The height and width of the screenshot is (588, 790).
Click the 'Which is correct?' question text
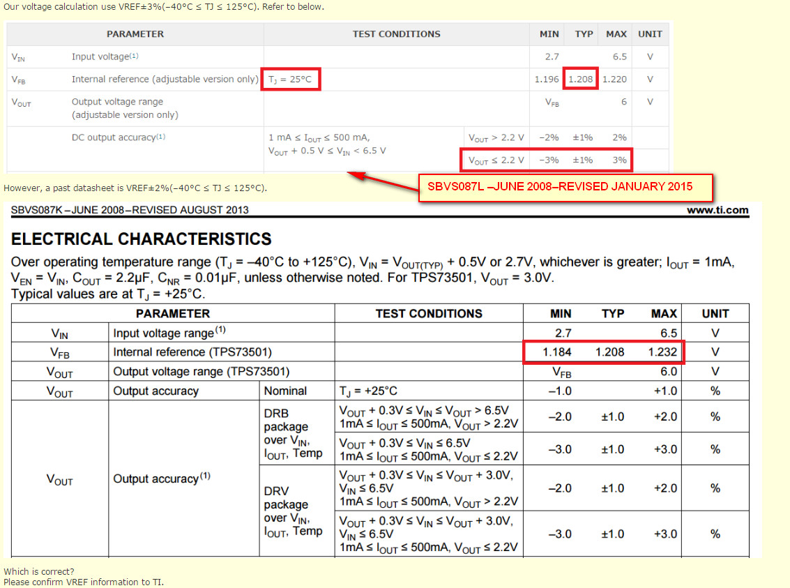39,571
